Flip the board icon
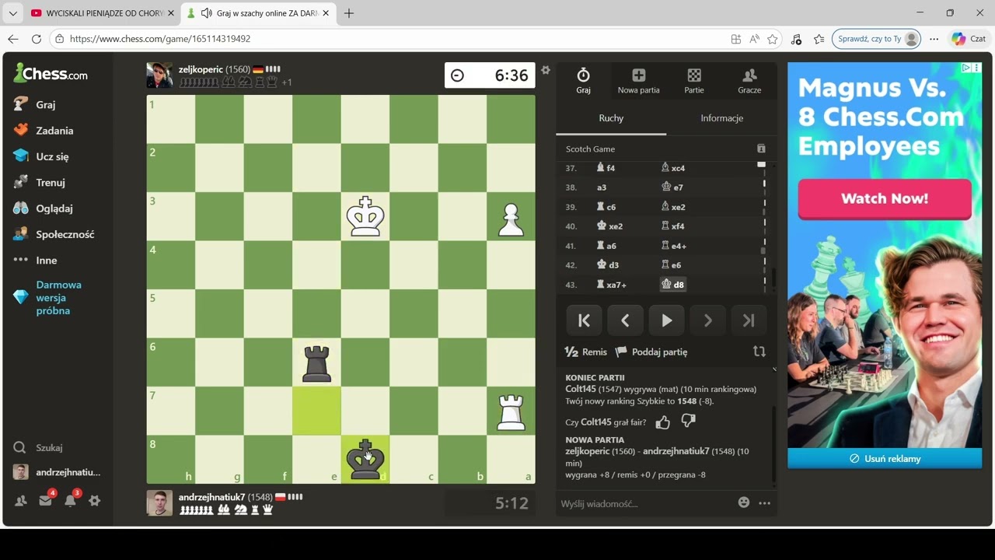The image size is (995, 560). [x=759, y=352]
